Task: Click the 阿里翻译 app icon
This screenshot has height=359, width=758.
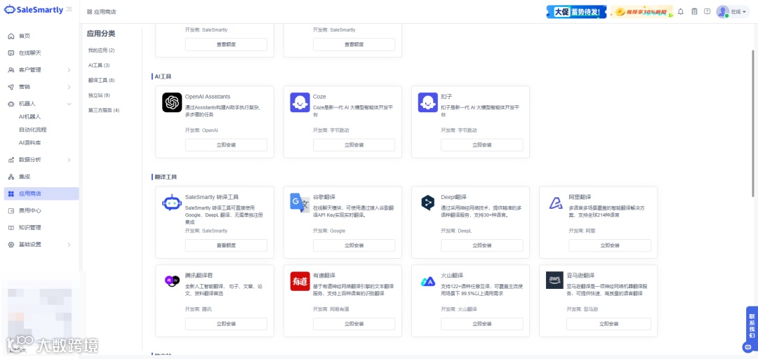Action: [x=555, y=203]
